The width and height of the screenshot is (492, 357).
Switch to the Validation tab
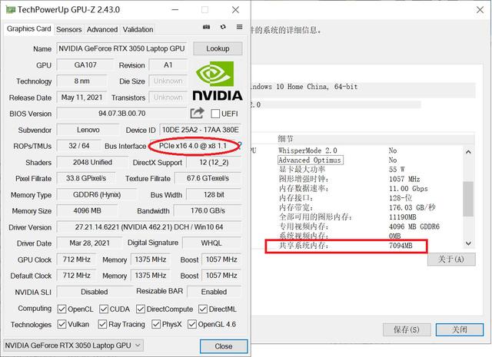[138, 29]
